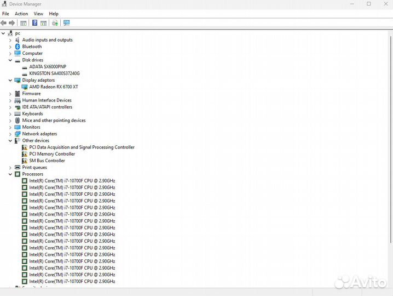Collapse the Other devices category
Viewport: 393px width, 296px height.
coord(10,140)
